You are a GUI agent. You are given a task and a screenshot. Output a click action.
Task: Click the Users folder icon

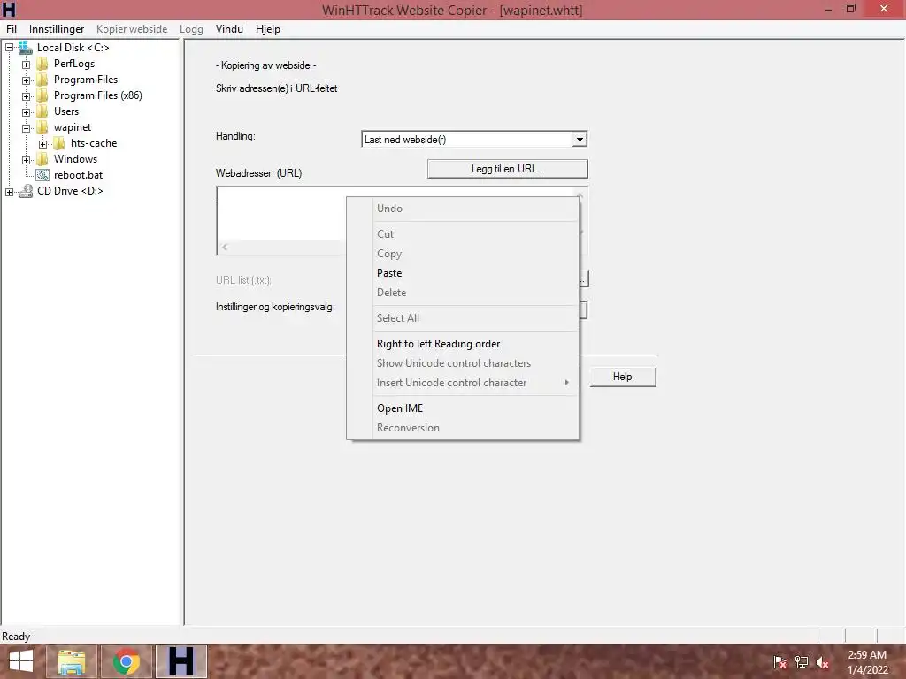[x=42, y=111]
